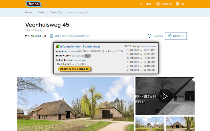This screenshot has width=210, height=131.
Task: Click 'Information from FundaHelper' title link
Action: [x=80, y=47]
